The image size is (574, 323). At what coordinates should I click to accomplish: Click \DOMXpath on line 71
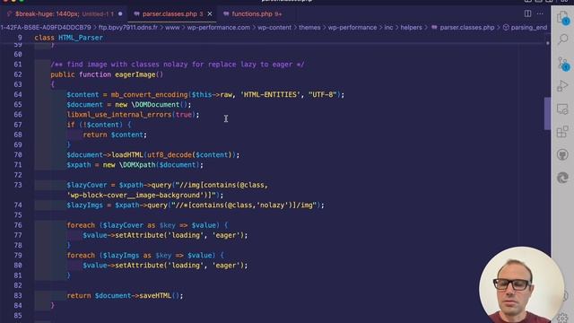[137, 165]
